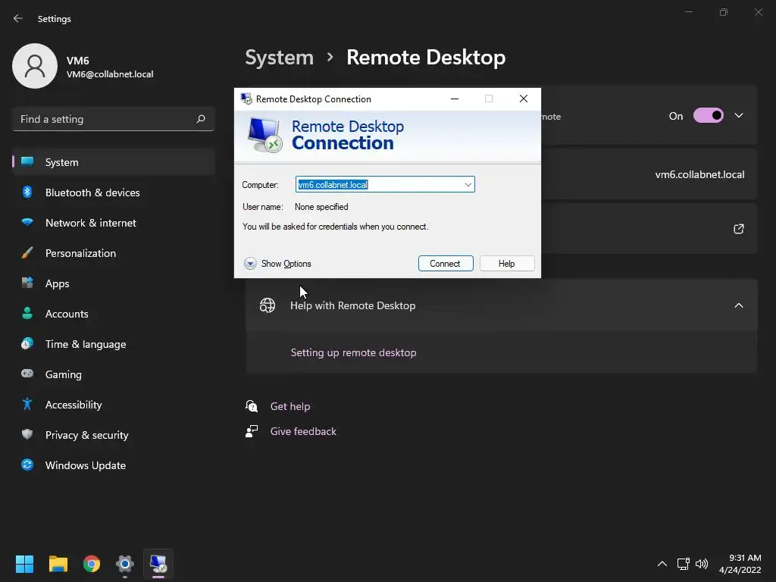Viewport: 776px width, 582px height.
Task: Click the network icon in system tray
Action: (x=684, y=564)
